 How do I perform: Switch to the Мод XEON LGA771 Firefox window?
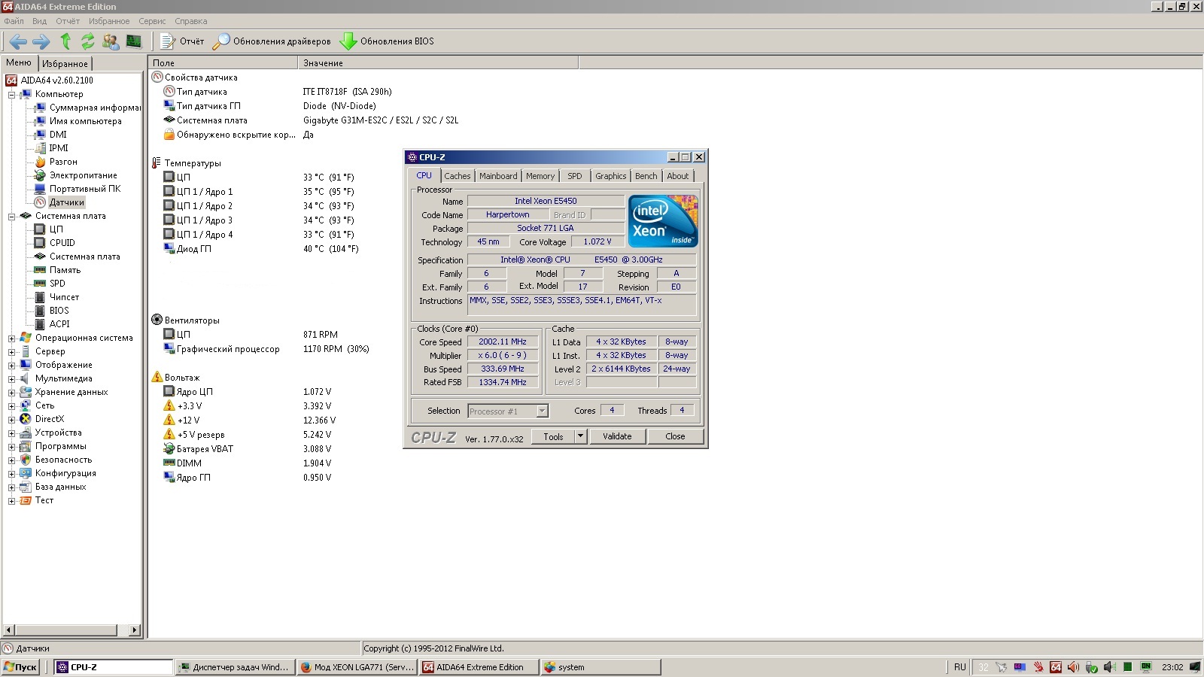point(357,667)
